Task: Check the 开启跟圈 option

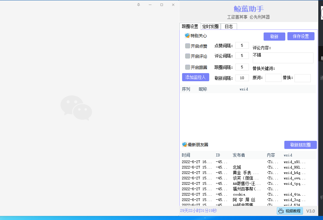Action: click(187, 67)
